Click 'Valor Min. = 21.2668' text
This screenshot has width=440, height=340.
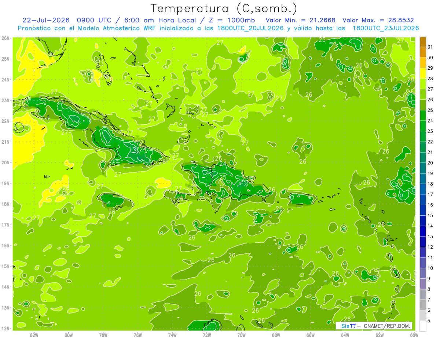[300, 20]
